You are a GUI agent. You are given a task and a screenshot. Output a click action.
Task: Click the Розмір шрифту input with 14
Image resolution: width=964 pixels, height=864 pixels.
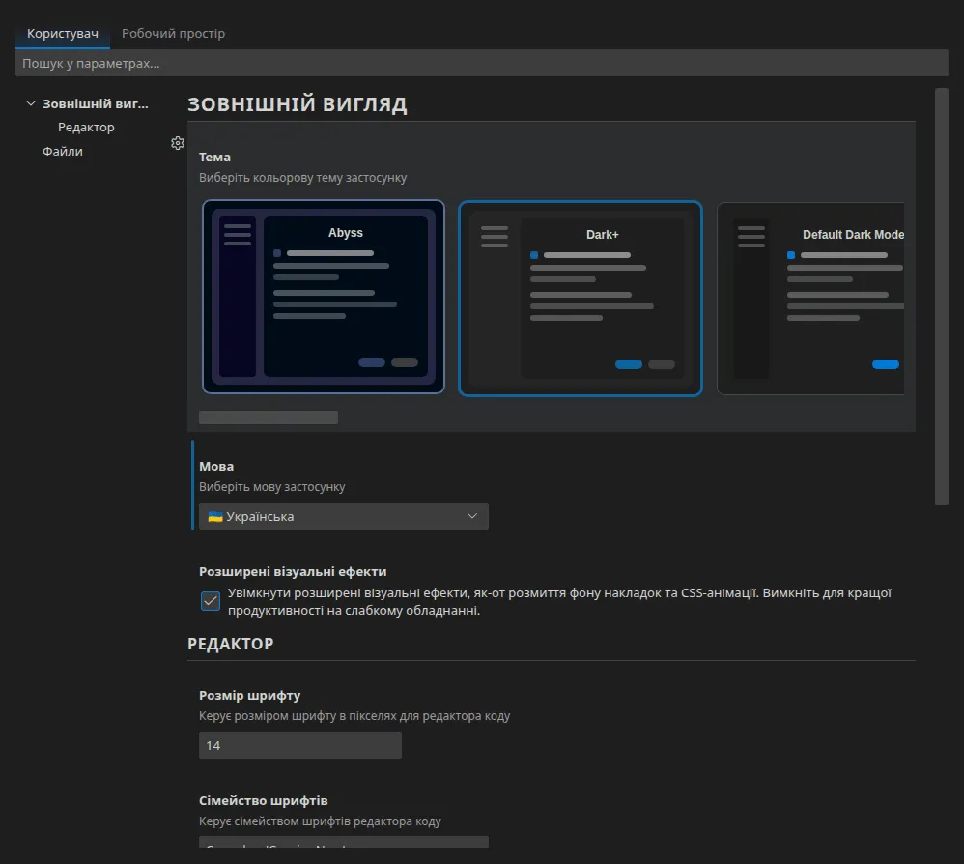[300, 745]
